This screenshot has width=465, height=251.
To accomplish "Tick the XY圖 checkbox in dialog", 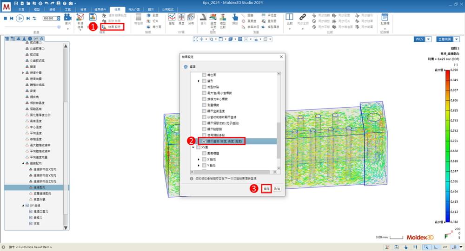I will (199, 147).
